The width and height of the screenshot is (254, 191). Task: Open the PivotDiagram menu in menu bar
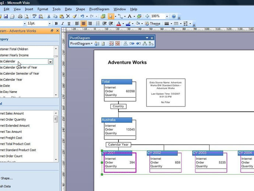99,9
